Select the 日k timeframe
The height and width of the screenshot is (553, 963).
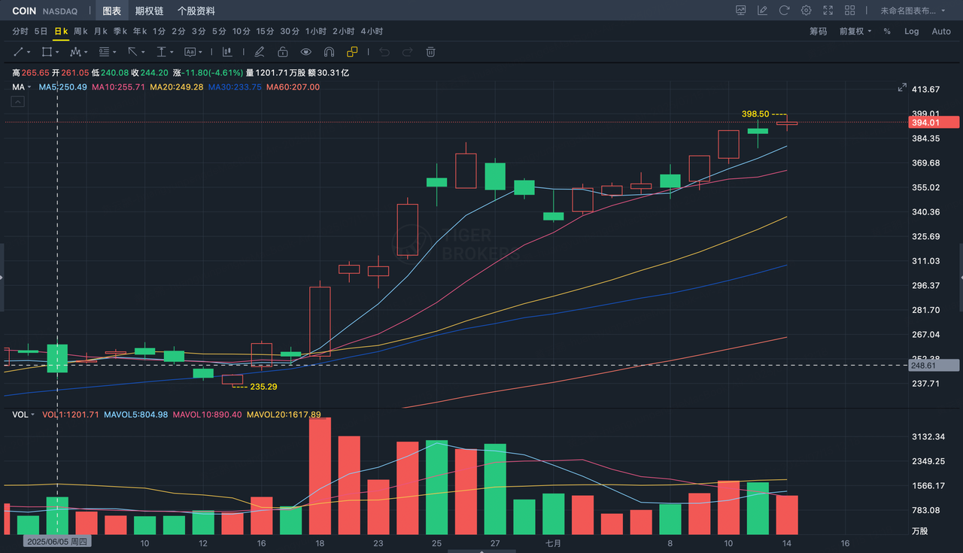click(x=61, y=31)
